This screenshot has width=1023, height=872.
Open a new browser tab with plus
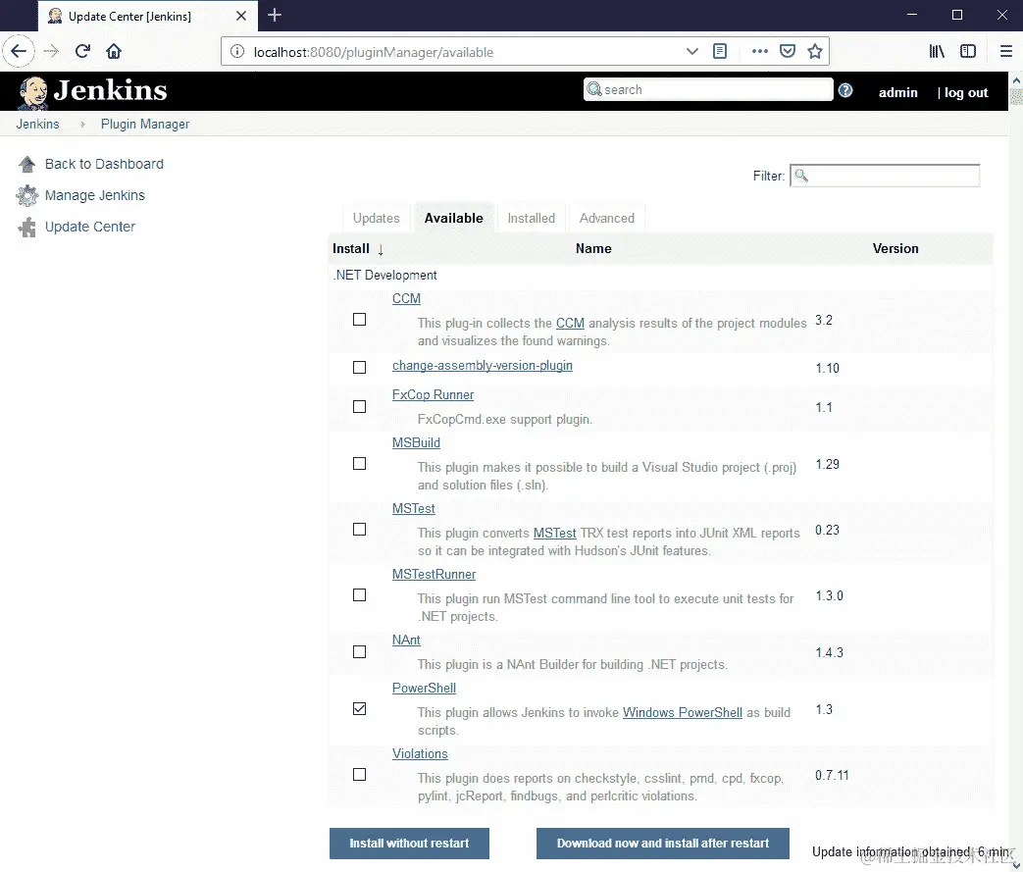click(x=275, y=15)
